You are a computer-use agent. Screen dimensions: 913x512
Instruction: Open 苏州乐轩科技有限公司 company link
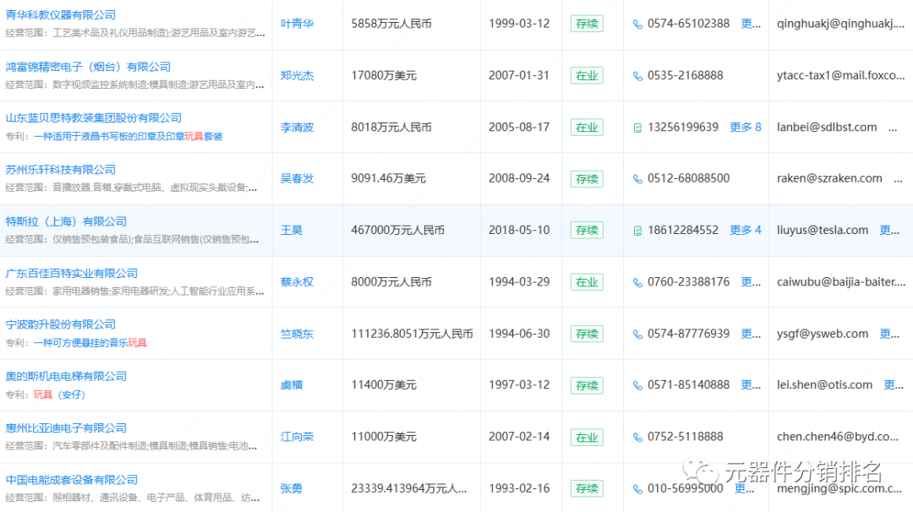61,170
